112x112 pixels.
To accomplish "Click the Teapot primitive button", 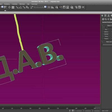I will 106,39.
